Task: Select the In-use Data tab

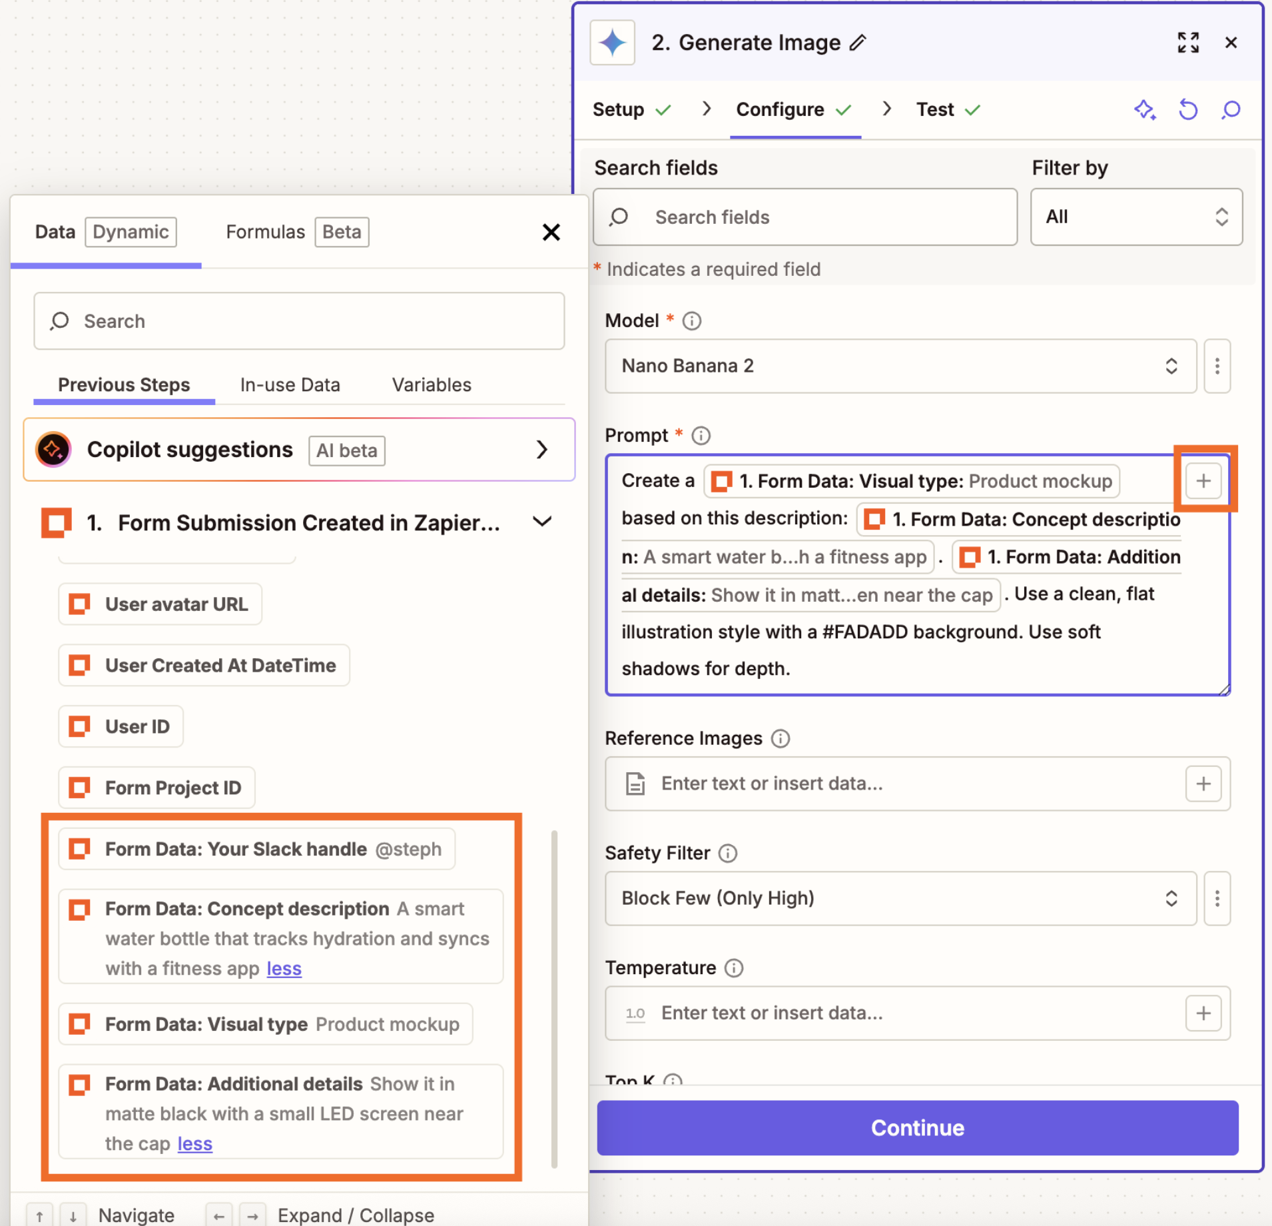Action: 290,384
